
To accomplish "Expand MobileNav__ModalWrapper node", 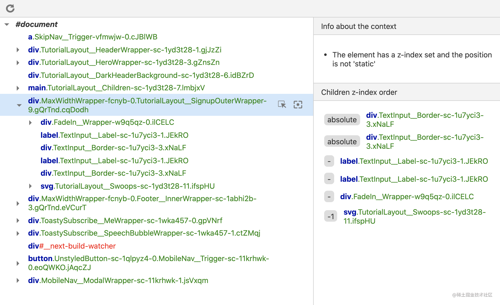I will pyautogui.click(x=18, y=281).
